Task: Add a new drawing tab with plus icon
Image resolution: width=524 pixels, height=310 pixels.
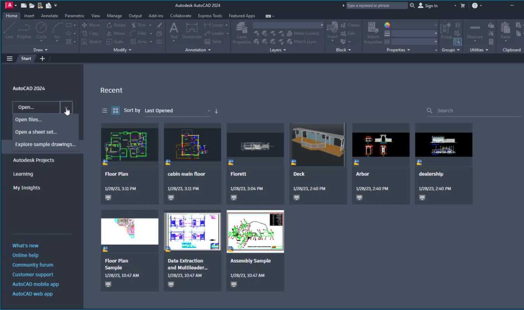Action: point(42,59)
